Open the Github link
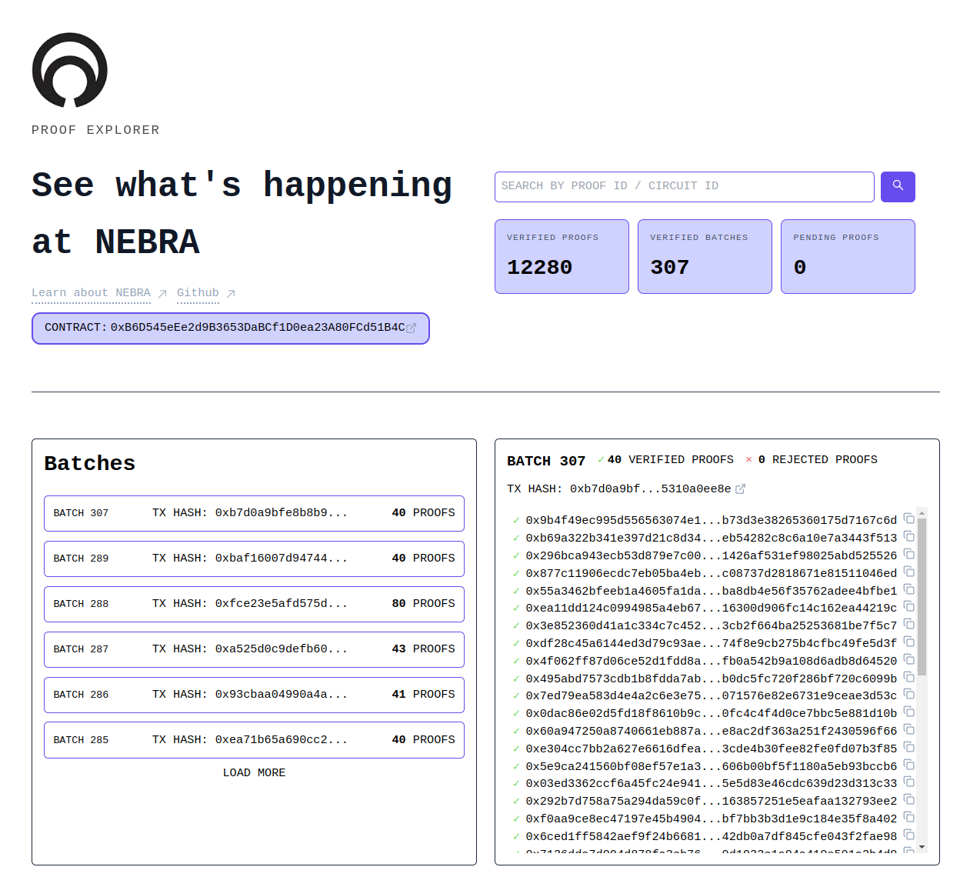The image size is (970, 887). (198, 293)
